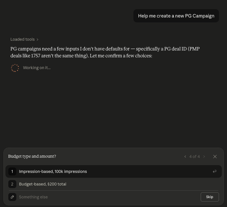Screen dimensions: 227x207
Task: Open the Loaded tools label
Action: (x=23, y=39)
